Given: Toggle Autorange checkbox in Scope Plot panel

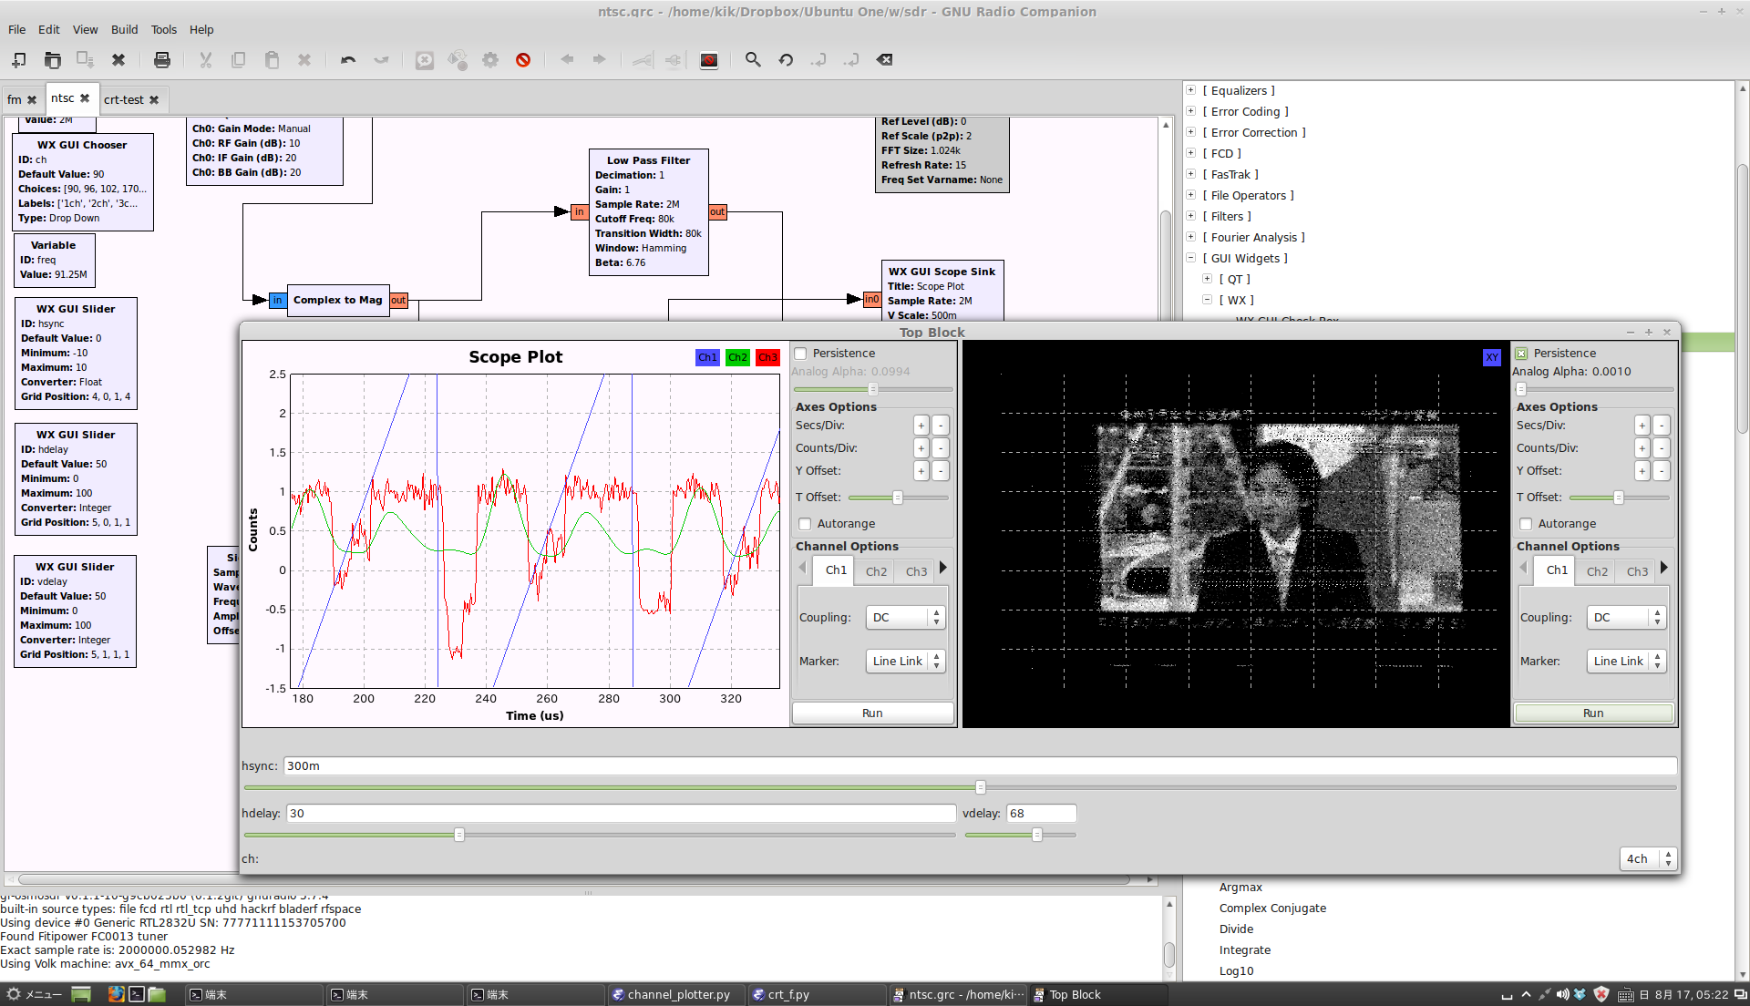Looking at the screenshot, I should click(x=805, y=524).
